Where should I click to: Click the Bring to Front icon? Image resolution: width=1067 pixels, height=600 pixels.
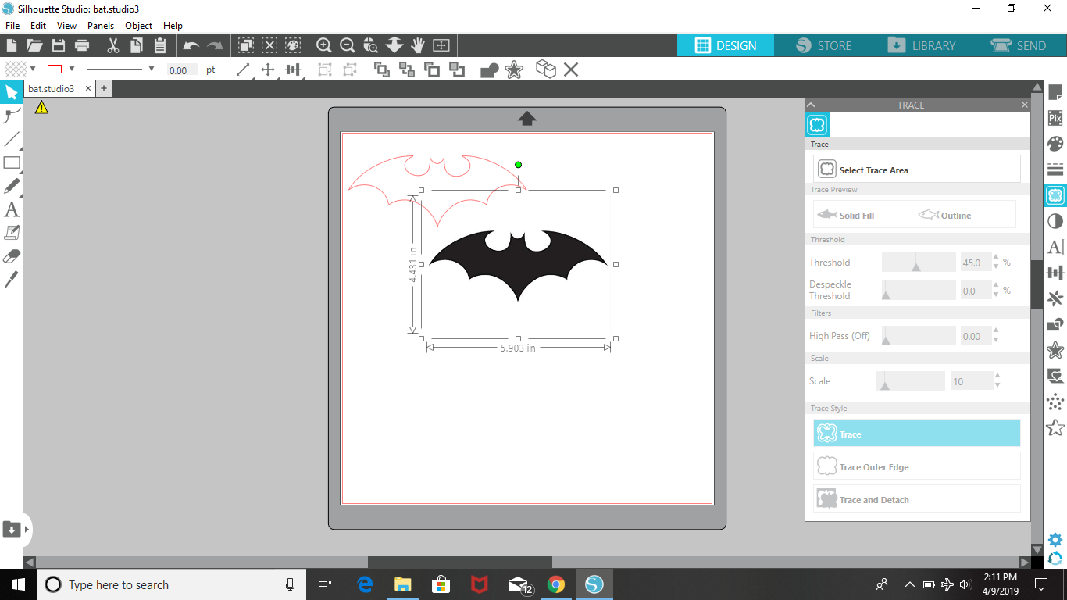pos(382,70)
